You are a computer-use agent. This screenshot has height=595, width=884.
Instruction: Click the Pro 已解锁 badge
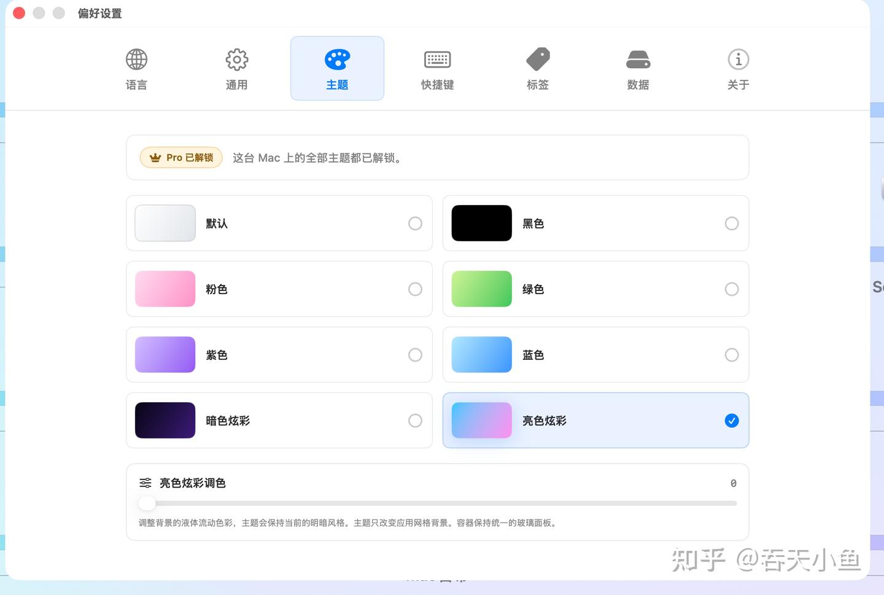(x=181, y=158)
